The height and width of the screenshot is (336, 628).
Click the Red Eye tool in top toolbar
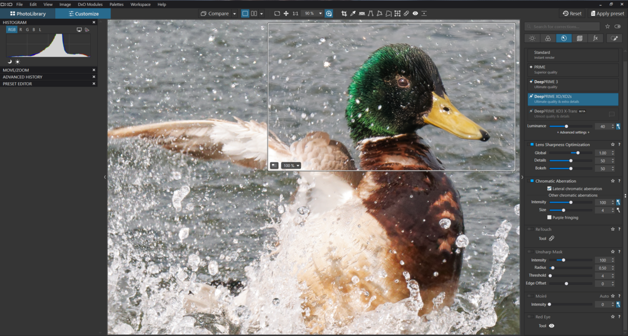tap(415, 13)
